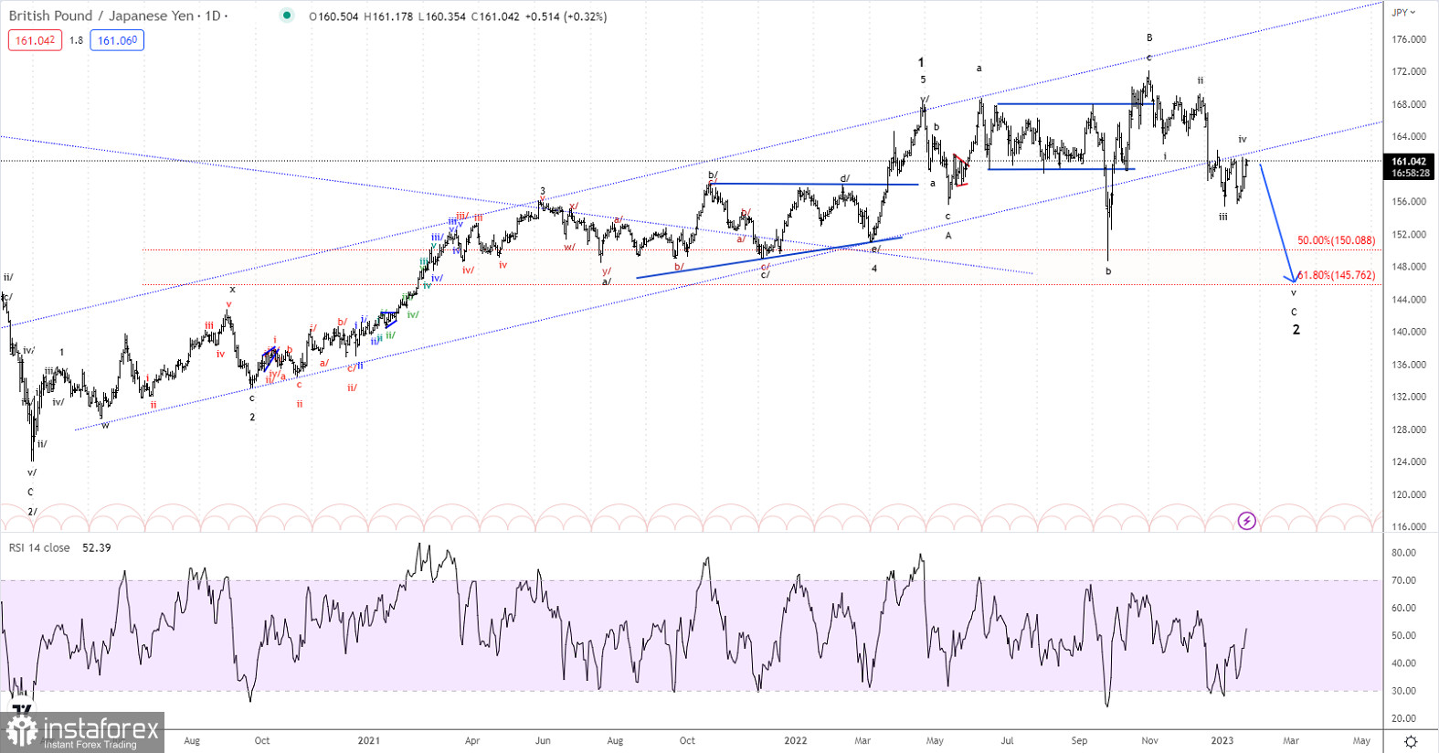Click the 136.000 price axis label
The height and width of the screenshot is (753, 1439).
coord(1409,365)
